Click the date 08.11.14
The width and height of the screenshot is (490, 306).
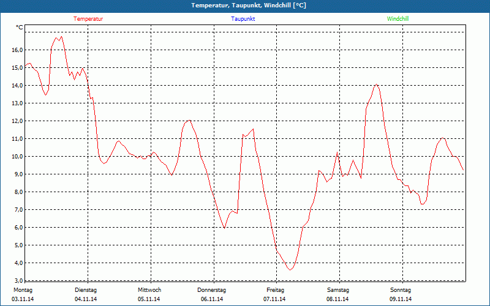click(x=337, y=299)
